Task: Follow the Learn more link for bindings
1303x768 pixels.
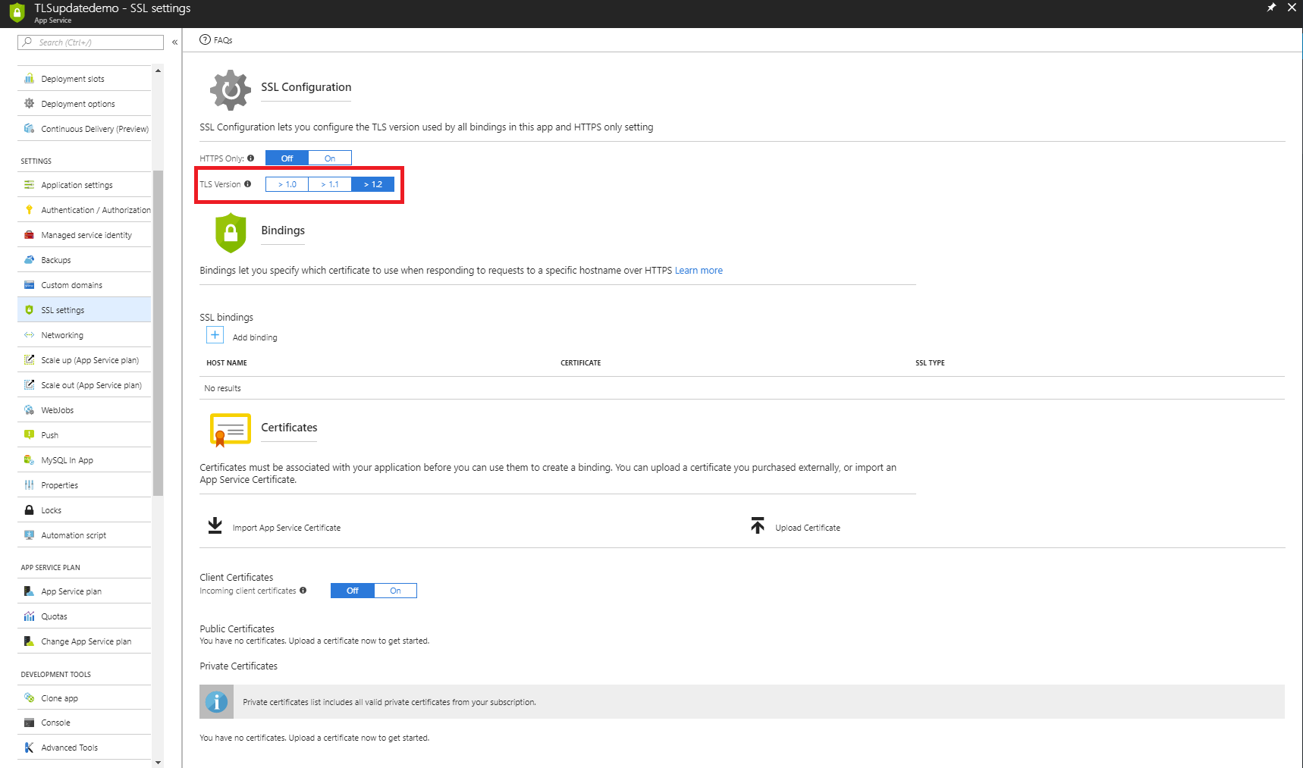Action: click(699, 271)
